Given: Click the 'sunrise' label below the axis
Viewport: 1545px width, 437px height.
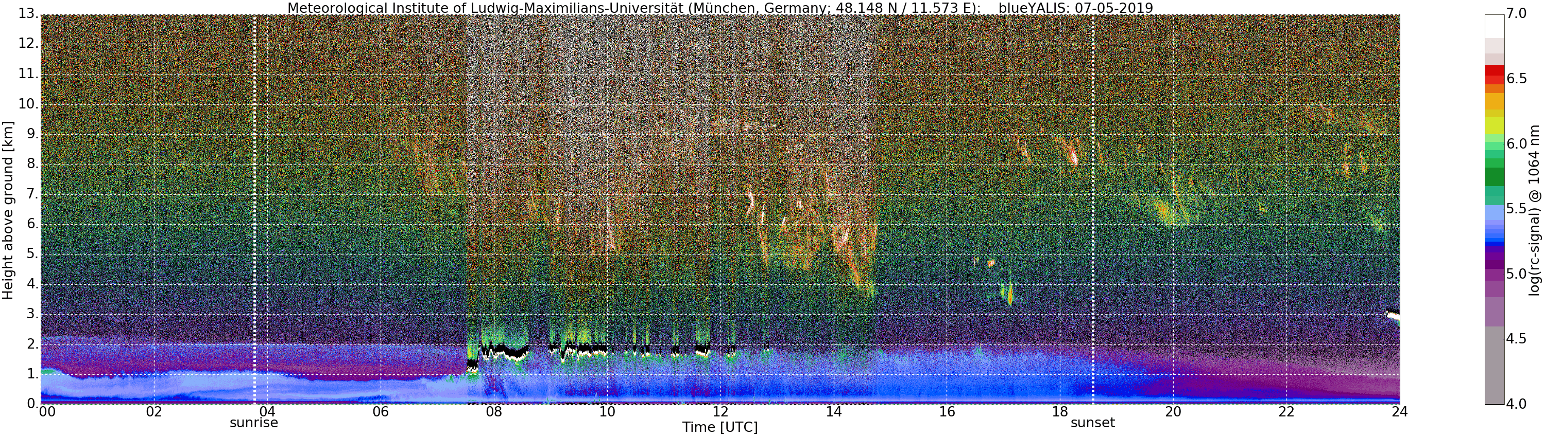Looking at the screenshot, I should point(254,423).
